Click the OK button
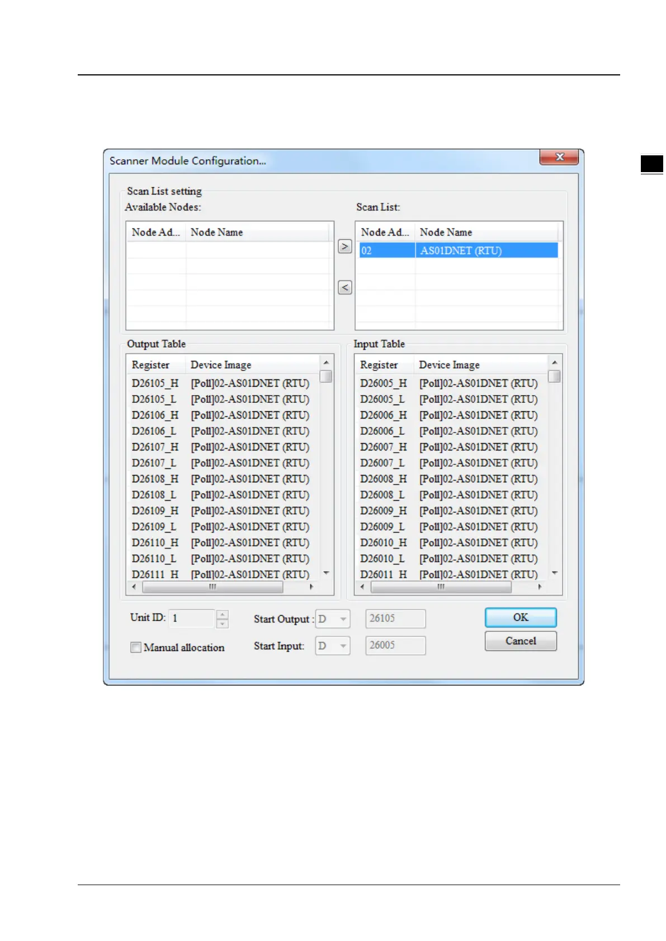This screenshot has height=941, width=666. pos(521,617)
